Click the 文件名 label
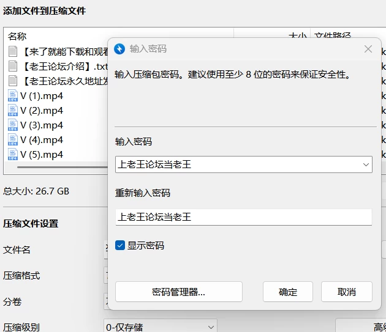The image size is (386, 332). pos(17,249)
